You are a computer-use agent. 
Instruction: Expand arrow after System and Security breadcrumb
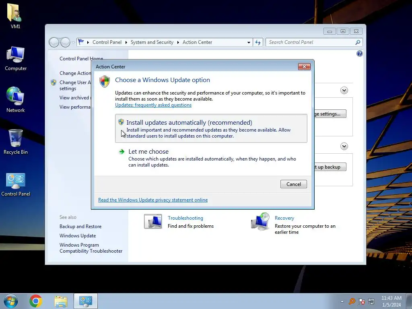[x=178, y=42]
